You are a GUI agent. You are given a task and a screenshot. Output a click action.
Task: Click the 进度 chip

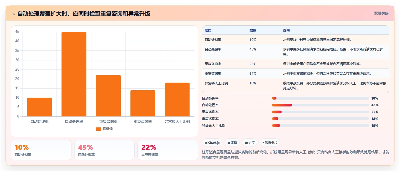coord(250,143)
